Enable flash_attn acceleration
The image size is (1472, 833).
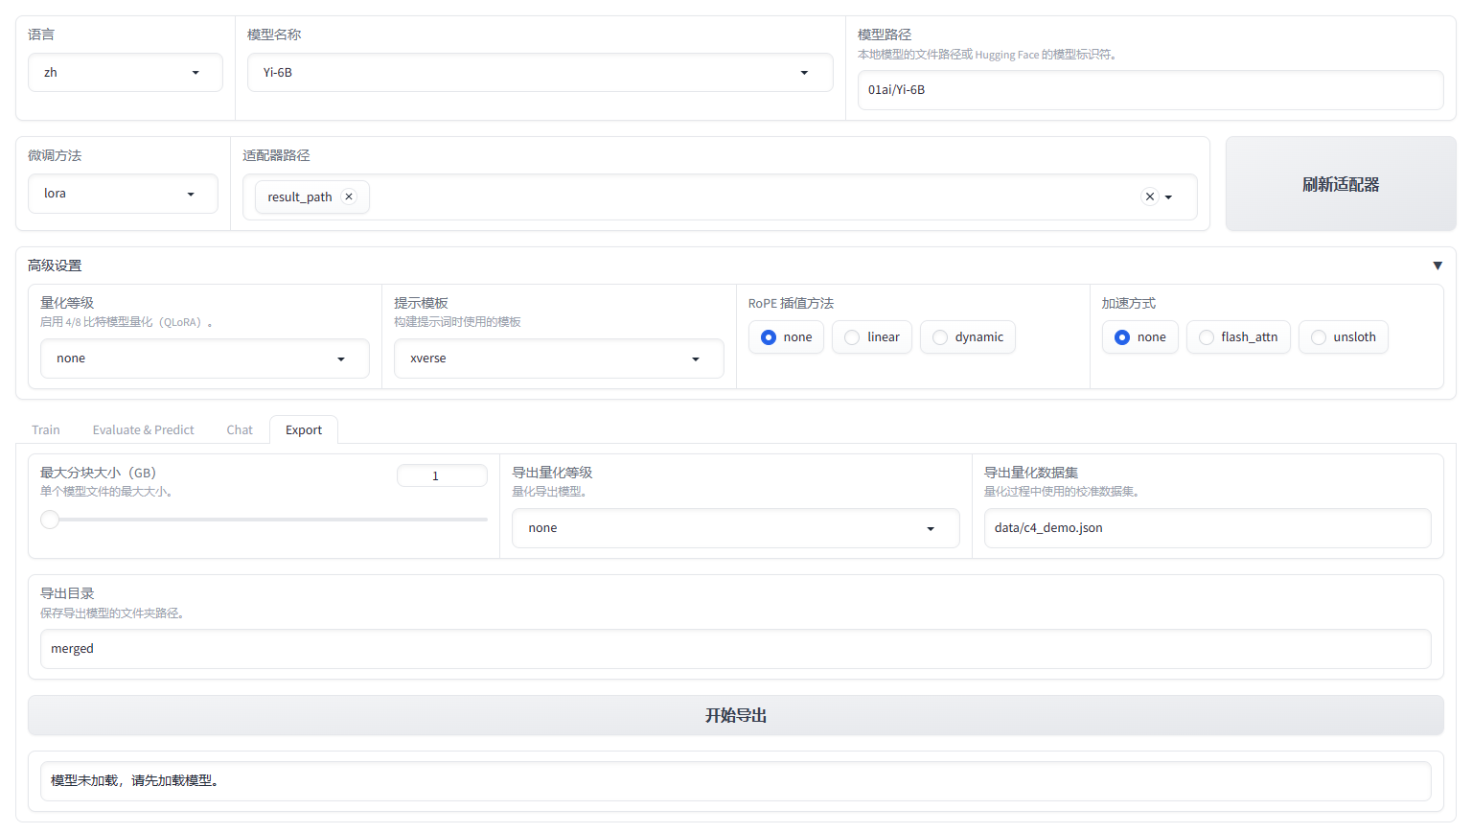tap(1238, 336)
